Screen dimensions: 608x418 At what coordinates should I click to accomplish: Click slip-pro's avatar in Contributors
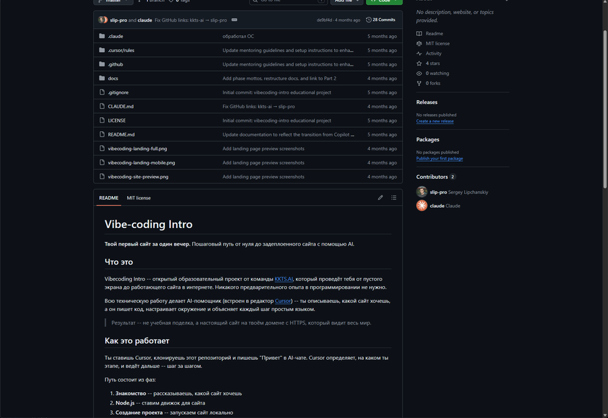(x=422, y=191)
